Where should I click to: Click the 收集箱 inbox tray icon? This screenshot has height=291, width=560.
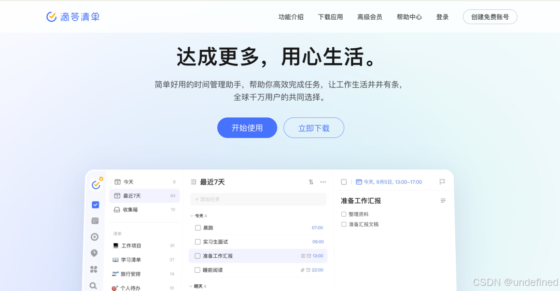point(117,210)
